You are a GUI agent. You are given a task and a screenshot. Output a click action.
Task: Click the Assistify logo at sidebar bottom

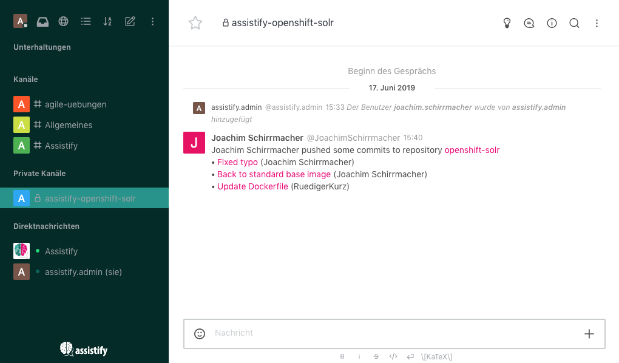pos(84,349)
